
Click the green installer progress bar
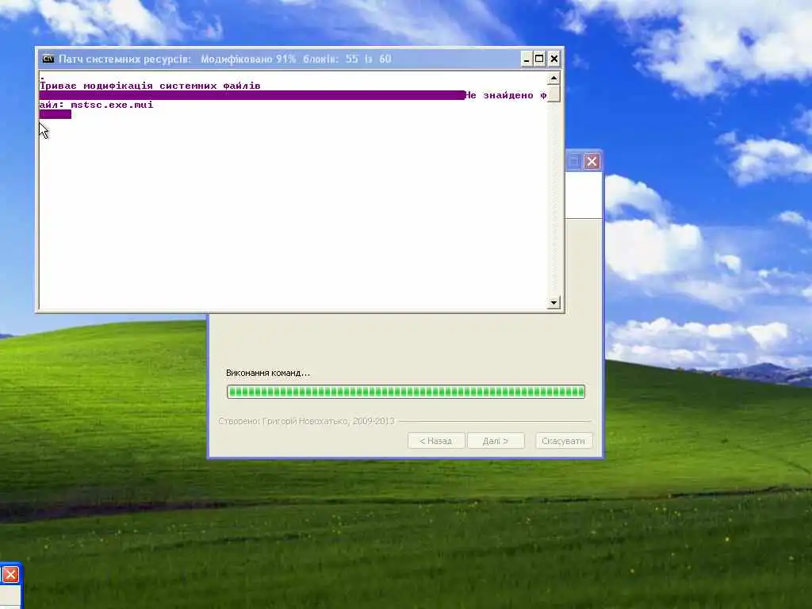[406, 392]
